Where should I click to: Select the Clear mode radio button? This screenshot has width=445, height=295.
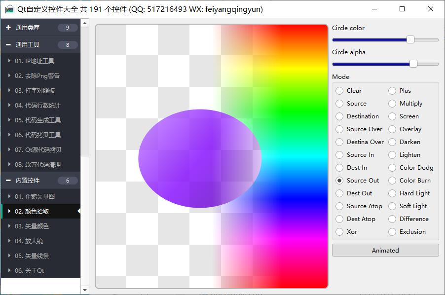(339, 91)
